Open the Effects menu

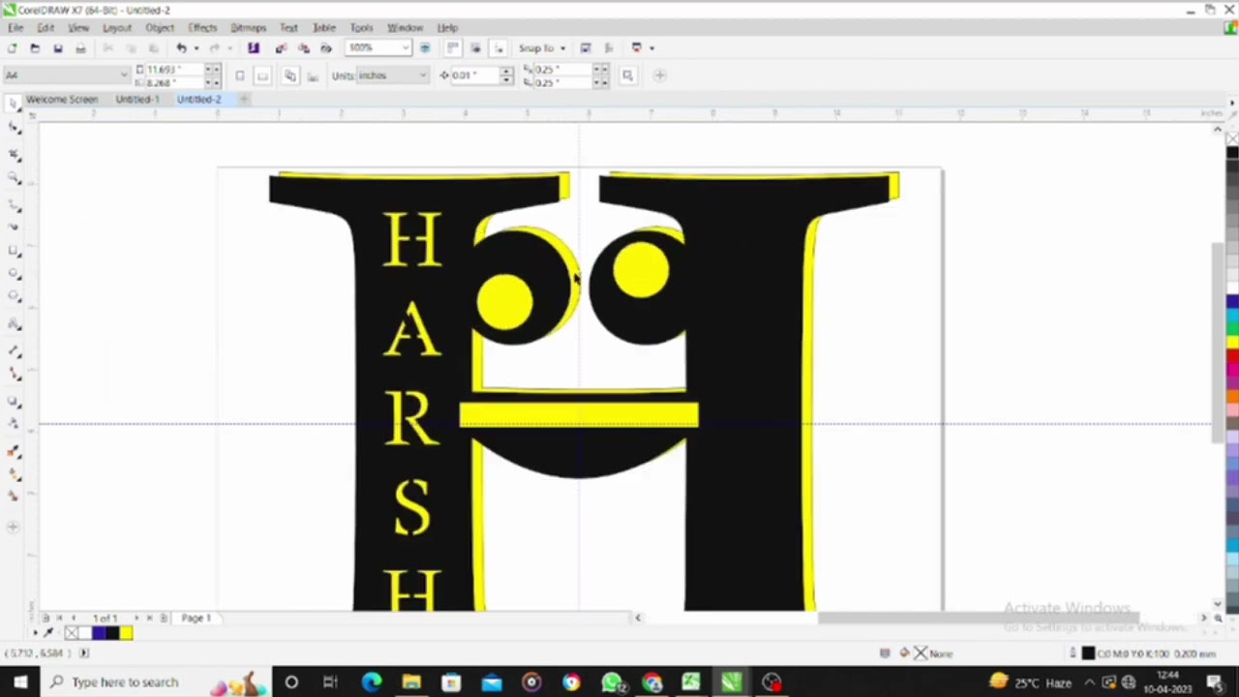point(202,28)
